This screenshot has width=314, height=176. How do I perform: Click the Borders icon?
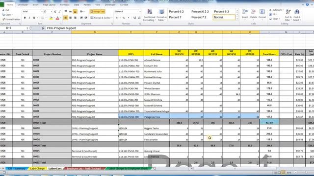pos(42,18)
